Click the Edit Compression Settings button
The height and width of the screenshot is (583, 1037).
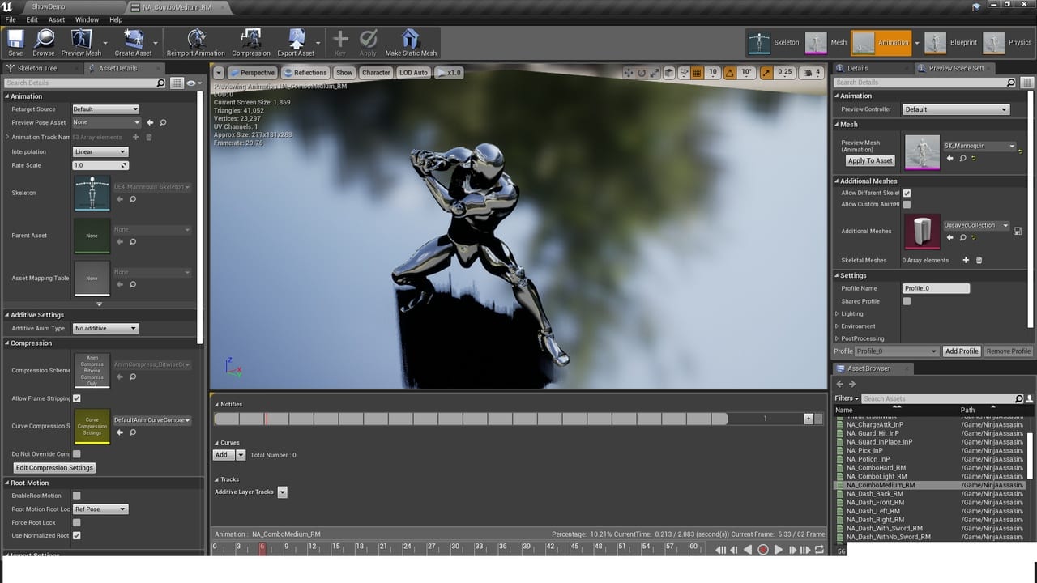[54, 468]
